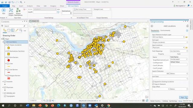Image resolution: width=193 pixels, height=108 pixels.
Task: Open Travel Settings dialog launcher
Action: coord(71,18)
